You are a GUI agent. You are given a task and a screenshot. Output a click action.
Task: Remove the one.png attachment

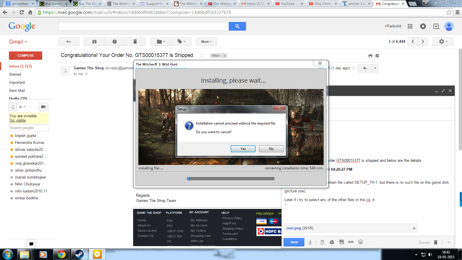pyautogui.click(x=414, y=228)
